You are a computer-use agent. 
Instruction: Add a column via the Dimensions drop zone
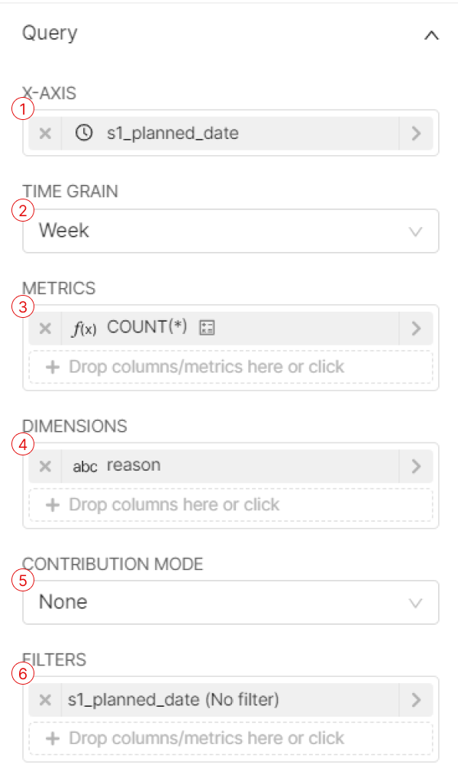click(231, 504)
